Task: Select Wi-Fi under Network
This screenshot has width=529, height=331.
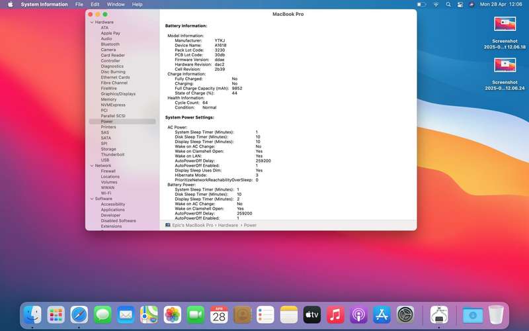Action: (106, 193)
